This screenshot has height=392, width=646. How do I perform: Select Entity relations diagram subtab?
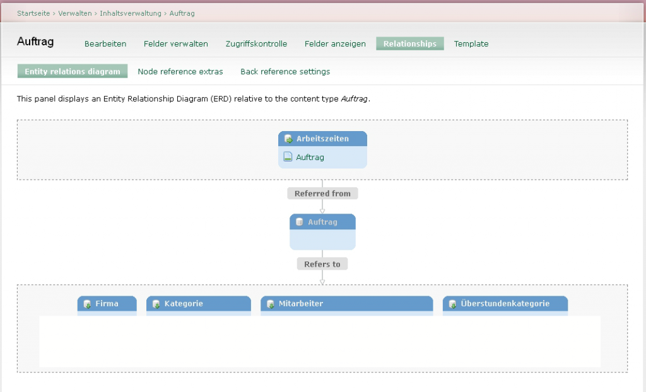tap(73, 71)
